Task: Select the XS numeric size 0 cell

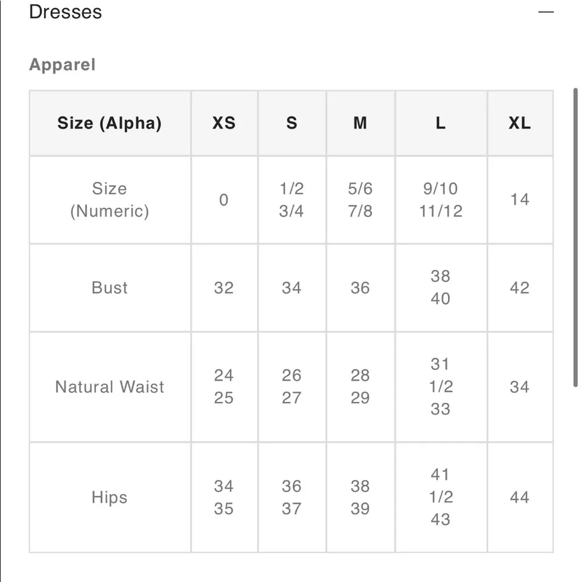Action: pos(224,200)
